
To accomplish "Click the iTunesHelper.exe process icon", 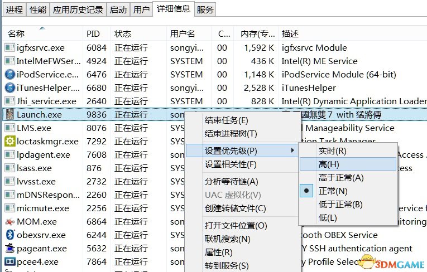I will tap(9, 88).
